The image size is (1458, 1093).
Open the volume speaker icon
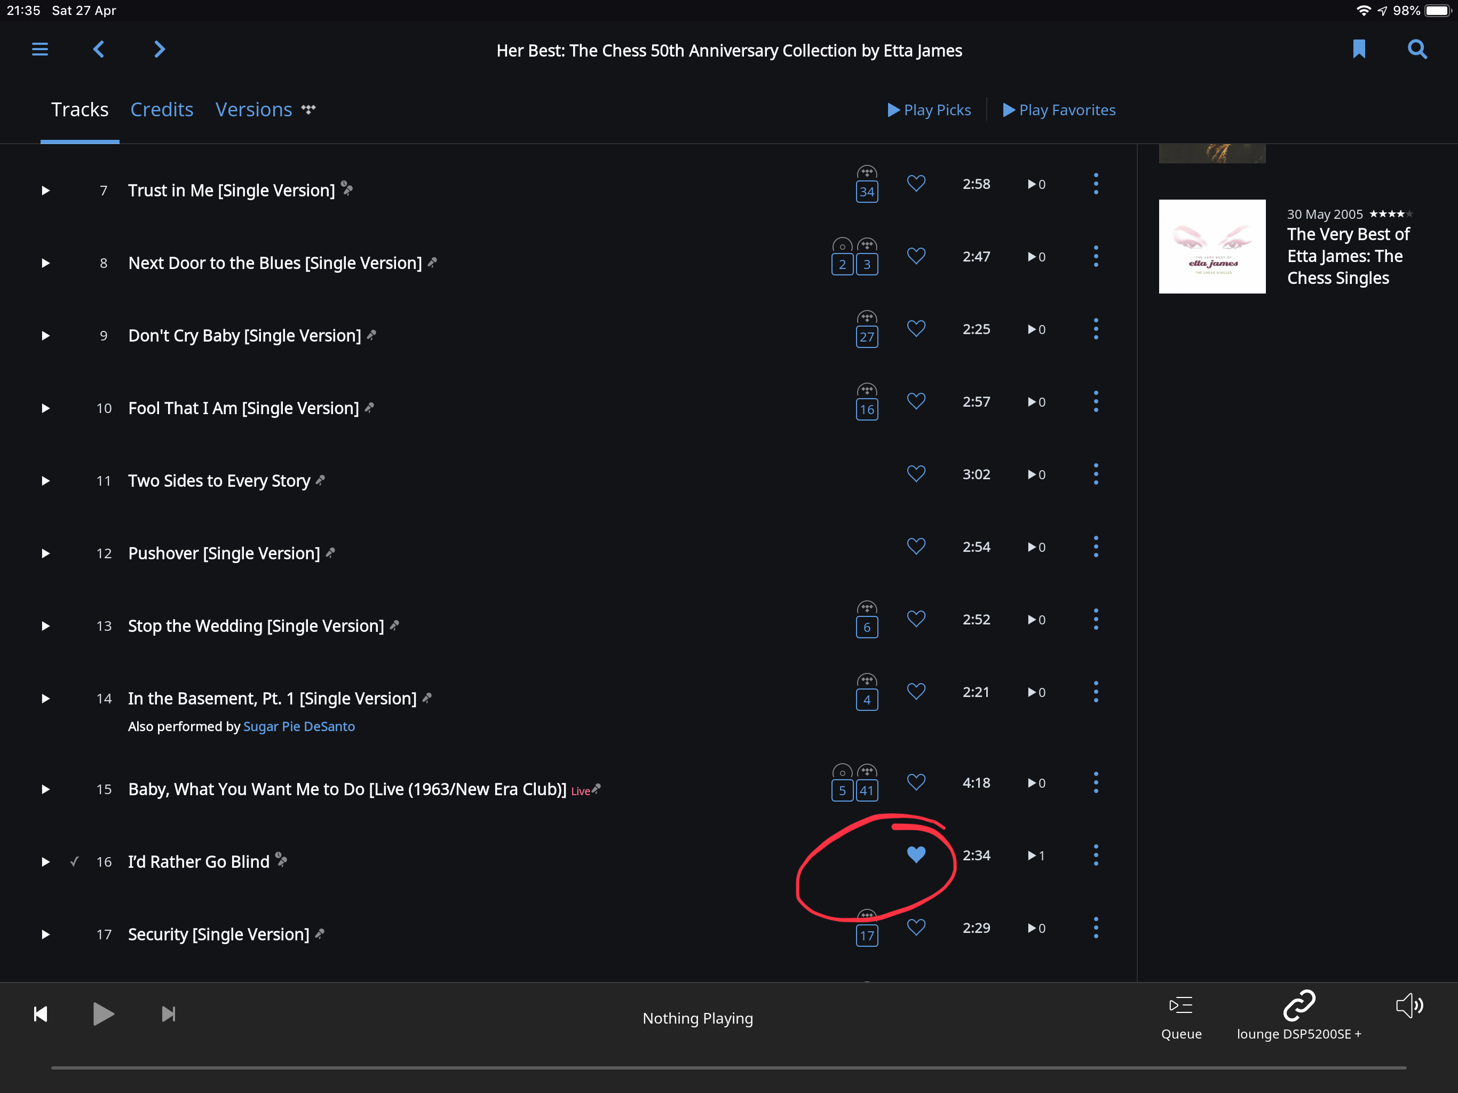[x=1410, y=1006]
